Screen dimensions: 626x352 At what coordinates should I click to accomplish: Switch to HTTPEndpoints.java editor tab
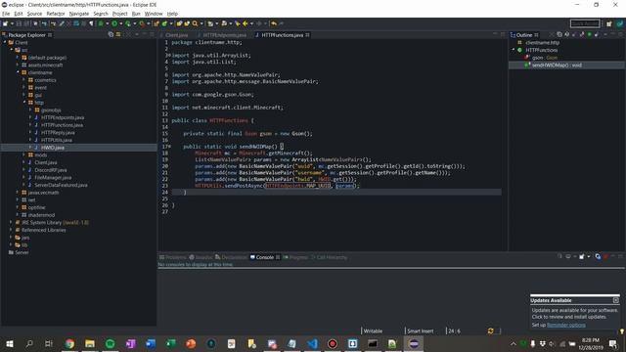[224, 35]
